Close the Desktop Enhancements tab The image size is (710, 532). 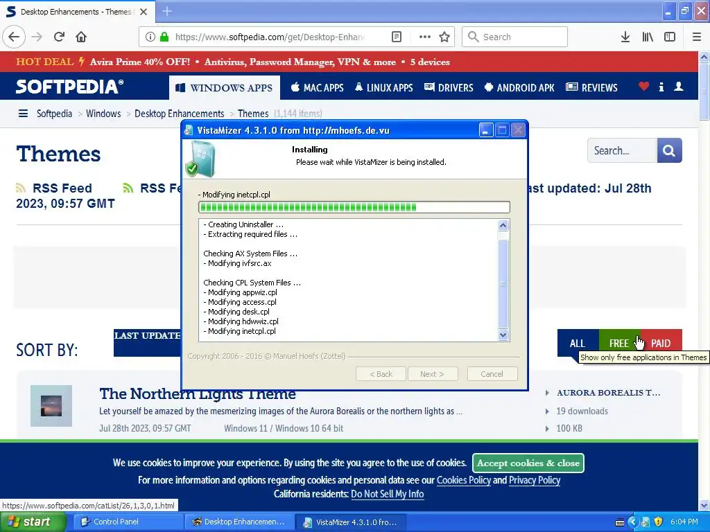[144, 12]
